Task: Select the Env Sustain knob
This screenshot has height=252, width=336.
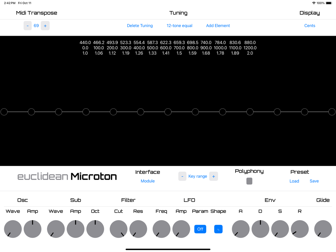Action: pyautogui.click(x=280, y=229)
